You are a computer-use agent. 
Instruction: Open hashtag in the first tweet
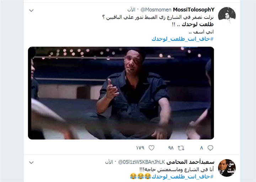[182, 39]
